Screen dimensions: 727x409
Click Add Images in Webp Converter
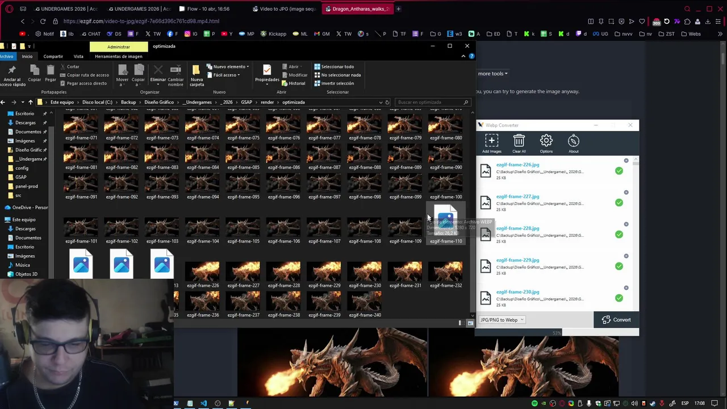491,143
